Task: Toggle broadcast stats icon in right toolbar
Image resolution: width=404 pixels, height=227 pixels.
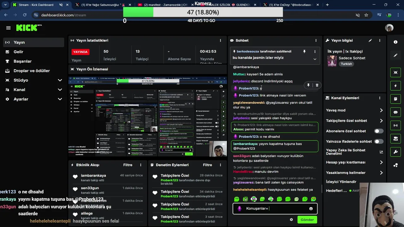Action: pos(395,125)
